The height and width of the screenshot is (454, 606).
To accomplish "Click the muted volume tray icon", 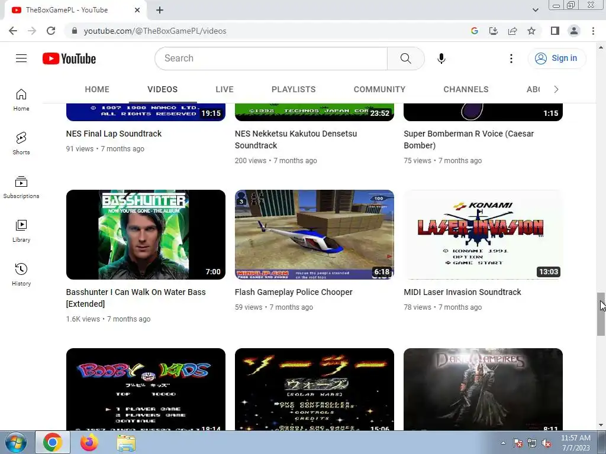I will (x=546, y=443).
